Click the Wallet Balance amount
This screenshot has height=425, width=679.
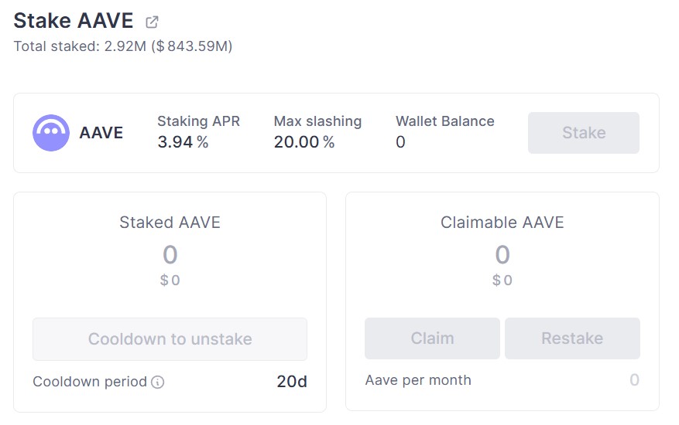pyautogui.click(x=400, y=142)
